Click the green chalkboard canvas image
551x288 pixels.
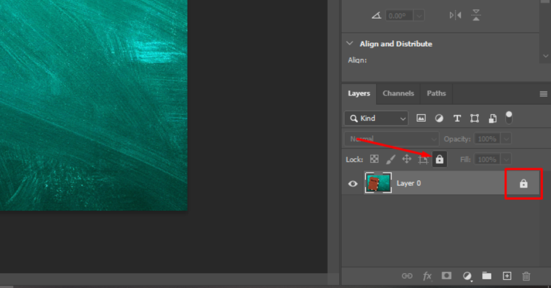pos(93,105)
